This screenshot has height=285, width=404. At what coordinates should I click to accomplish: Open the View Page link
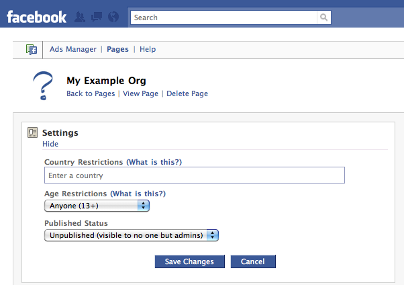click(140, 93)
